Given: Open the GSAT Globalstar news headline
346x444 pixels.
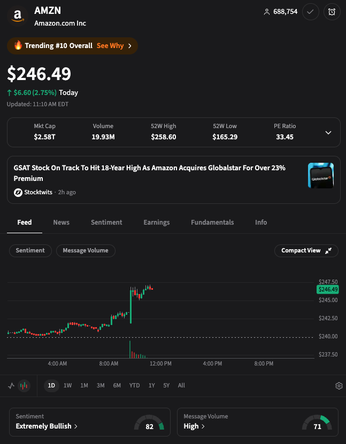Looking at the screenshot, I should point(150,173).
